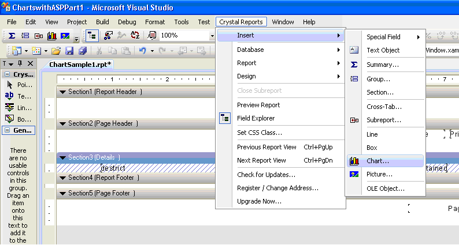This screenshot has height=245, width=459.
Task: Collapse the Crystal Reports toolbox group
Action: pyautogui.click(x=8, y=74)
